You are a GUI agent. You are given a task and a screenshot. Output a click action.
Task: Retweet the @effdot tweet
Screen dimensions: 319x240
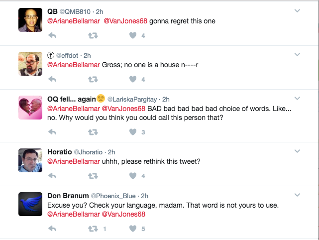pos(93,79)
